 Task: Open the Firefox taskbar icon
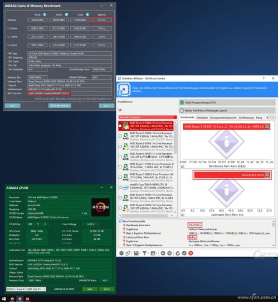click(12, 299)
